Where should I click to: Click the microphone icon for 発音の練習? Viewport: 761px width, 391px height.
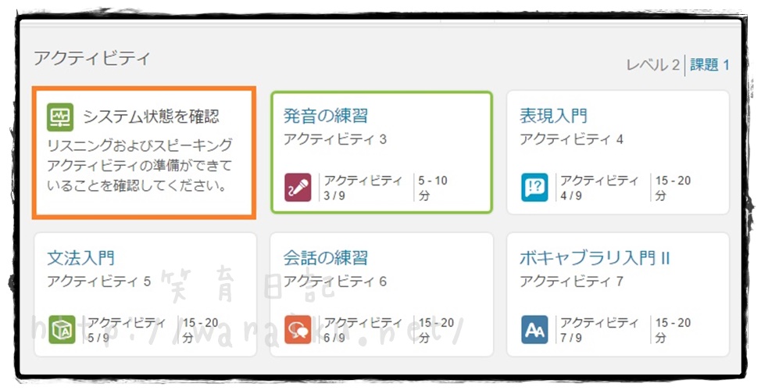298,187
